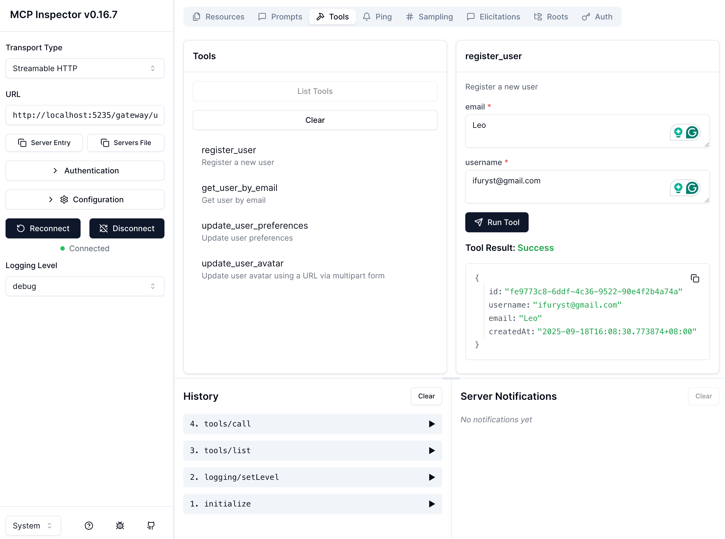Click the Disconnect button
This screenshot has width=725, height=539.
coord(127,228)
